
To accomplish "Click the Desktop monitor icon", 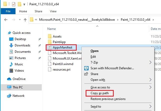I will pos(11,39).
